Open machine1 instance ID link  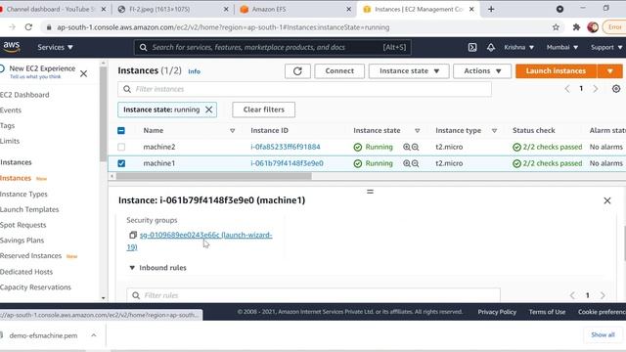287,163
